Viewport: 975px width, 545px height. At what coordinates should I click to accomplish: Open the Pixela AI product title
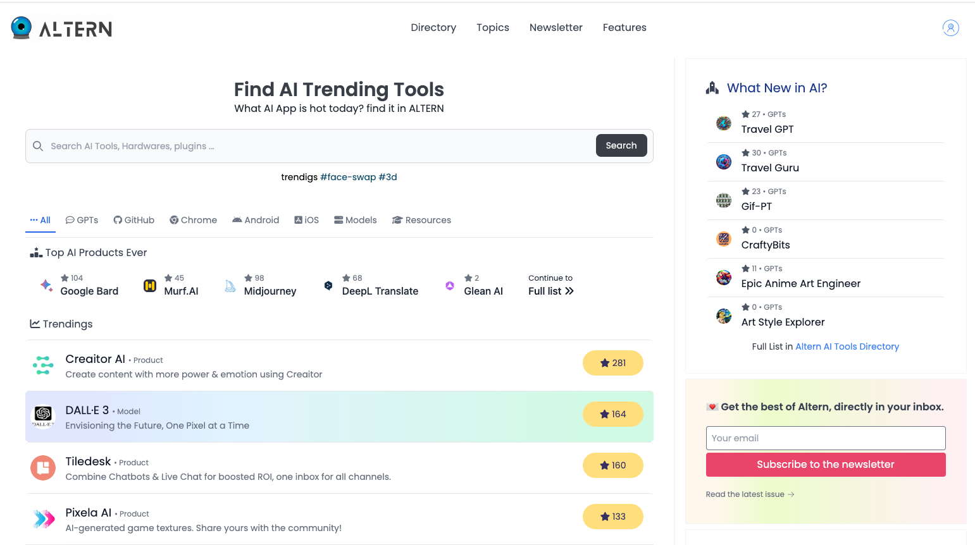[x=89, y=513]
